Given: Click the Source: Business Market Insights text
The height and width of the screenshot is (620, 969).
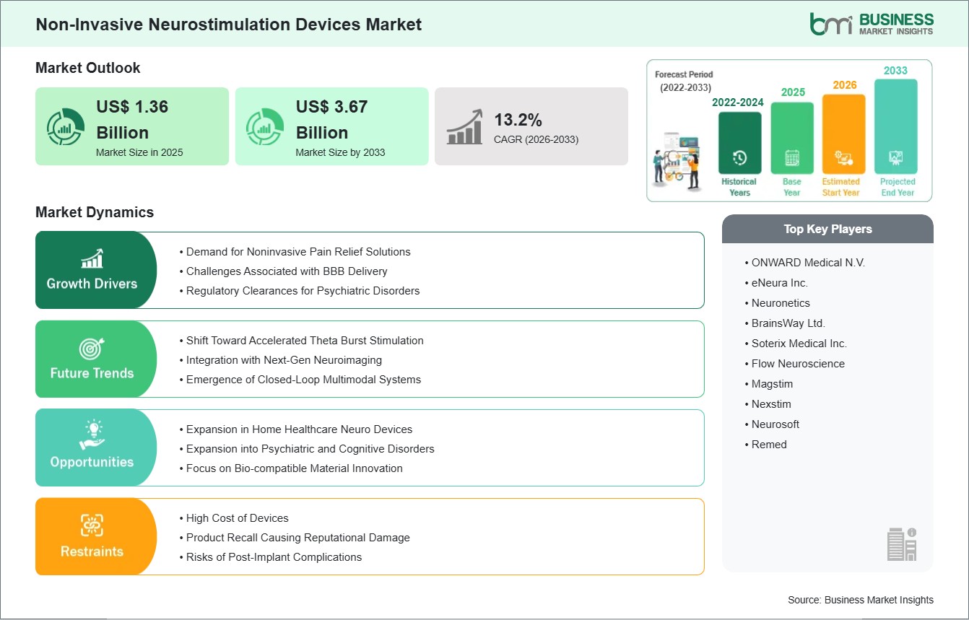Looking at the screenshot, I should (861, 600).
